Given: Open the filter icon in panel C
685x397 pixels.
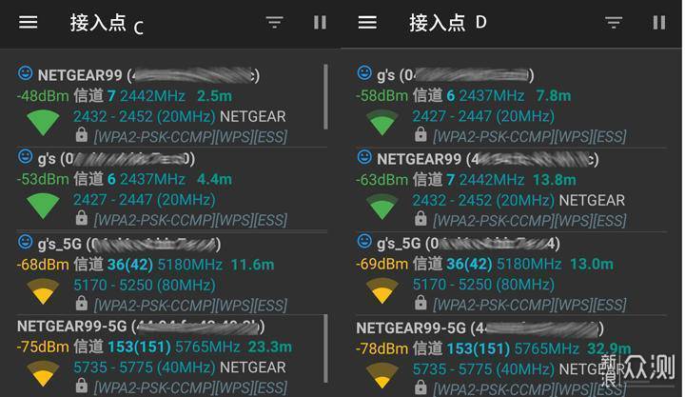Looking at the screenshot, I should tap(275, 22).
